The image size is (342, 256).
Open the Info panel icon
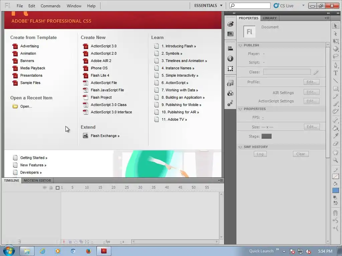click(230, 59)
